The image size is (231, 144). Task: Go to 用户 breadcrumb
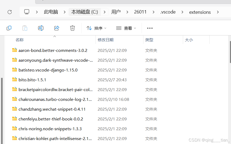tap(116, 12)
